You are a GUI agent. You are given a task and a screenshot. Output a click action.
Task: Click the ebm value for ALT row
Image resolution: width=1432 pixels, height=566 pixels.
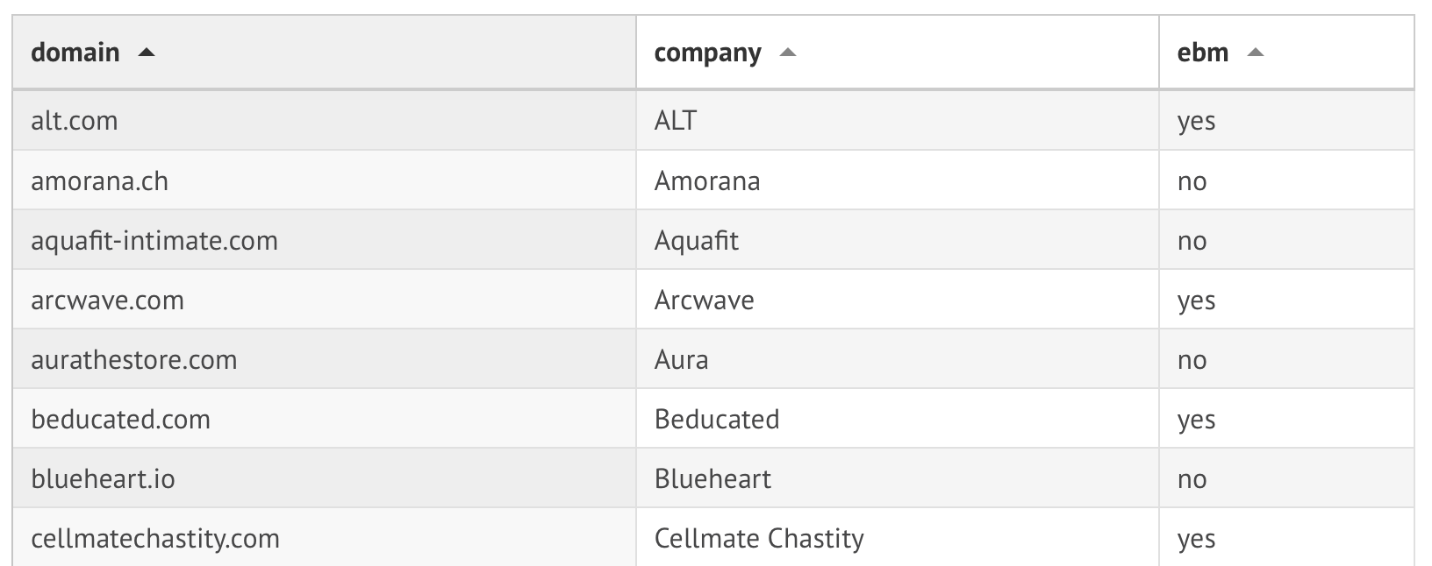pos(1196,121)
